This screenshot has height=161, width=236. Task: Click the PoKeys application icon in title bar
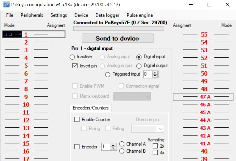coord(7,5)
